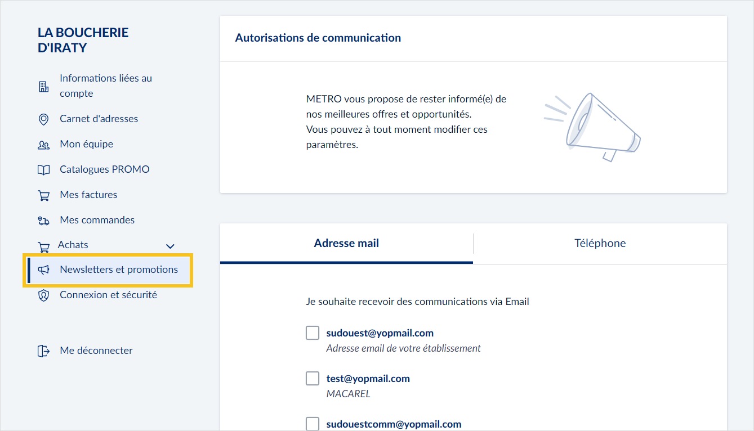
Task: Click the people icon next to Mon équipe
Action: pyautogui.click(x=44, y=144)
